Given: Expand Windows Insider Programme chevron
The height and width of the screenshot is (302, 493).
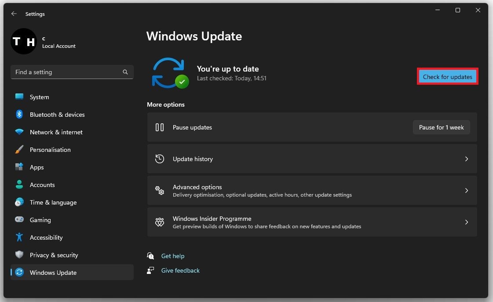Looking at the screenshot, I should (467, 222).
